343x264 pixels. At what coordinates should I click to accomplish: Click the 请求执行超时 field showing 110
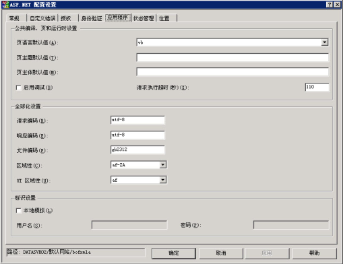pos(317,87)
